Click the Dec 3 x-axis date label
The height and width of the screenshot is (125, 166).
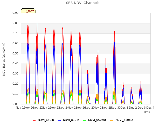pyautogui.click(x=142, y=108)
